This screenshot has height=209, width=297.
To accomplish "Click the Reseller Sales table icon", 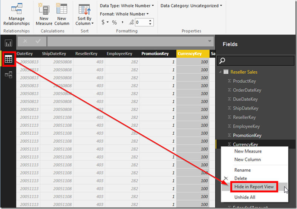I will [226, 72].
